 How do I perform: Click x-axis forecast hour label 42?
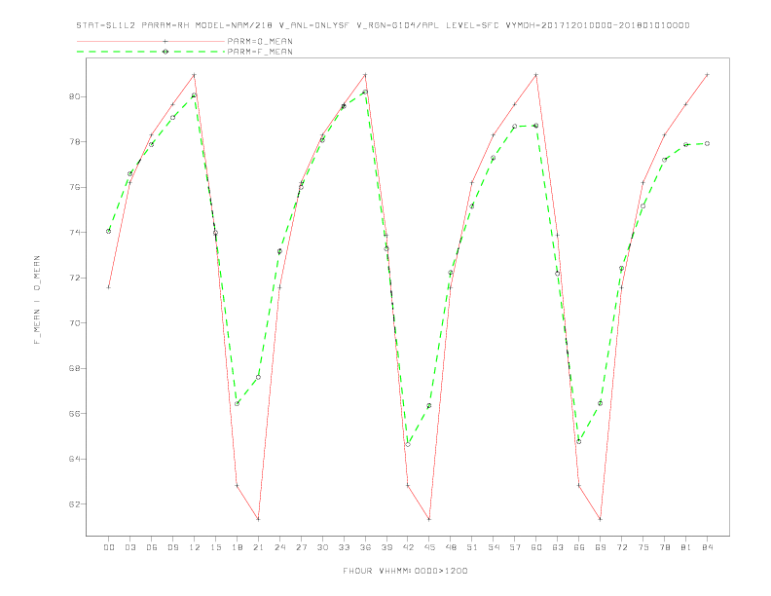(408, 547)
